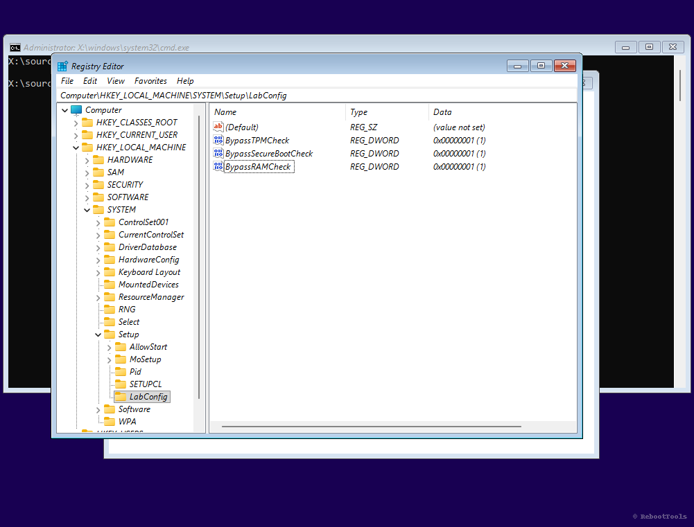
Task: Open the Favorites menu
Action: tap(150, 81)
